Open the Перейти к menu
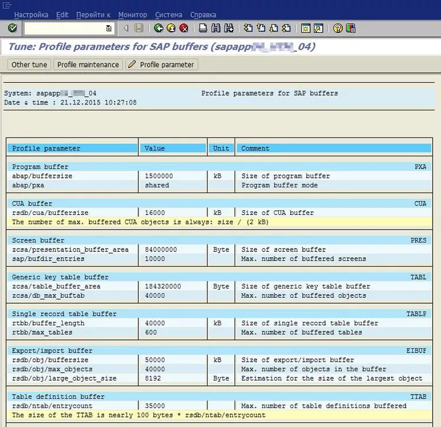 coord(93,15)
